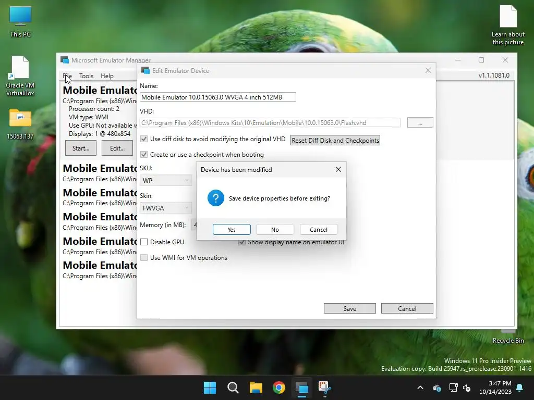Click Reset Diff Disk and Checkpoints
The image size is (534, 400).
tap(335, 141)
